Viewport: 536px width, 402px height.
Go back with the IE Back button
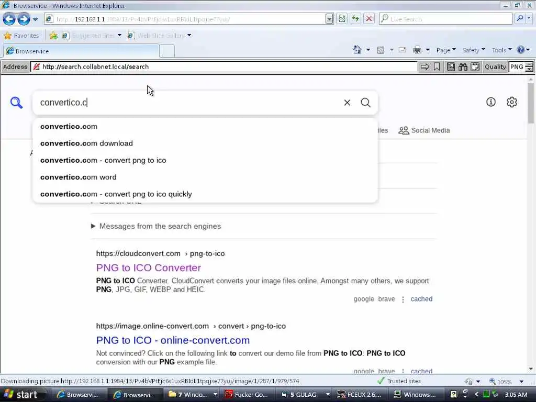9,19
